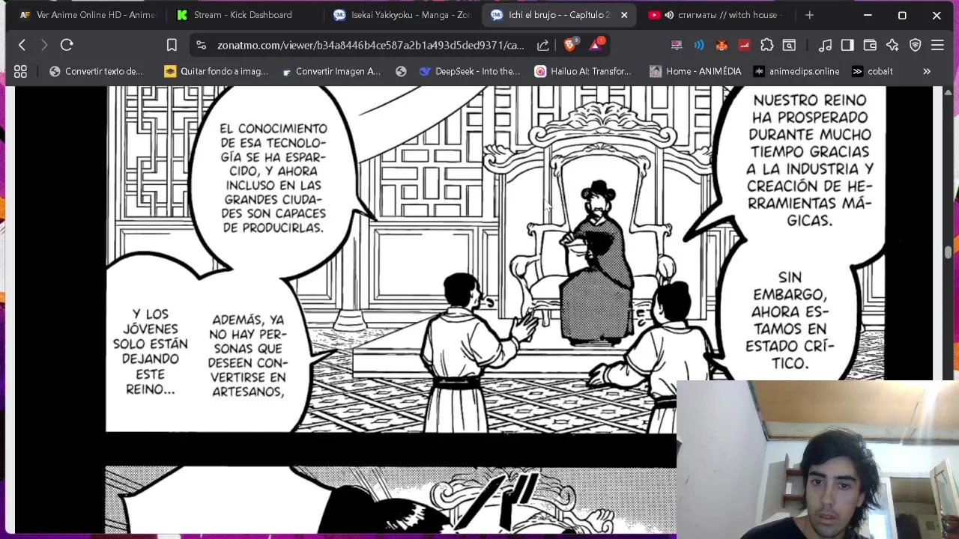The image size is (959, 539).
Task: Open the Brave Wallet icon
Action: 870,45
